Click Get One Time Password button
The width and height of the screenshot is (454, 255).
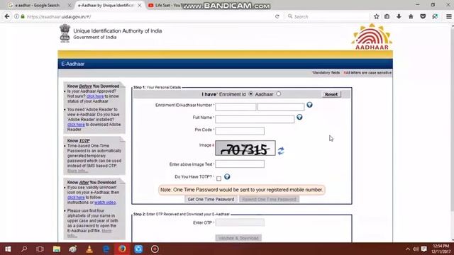pyautogui.click(x=211, y=199)
